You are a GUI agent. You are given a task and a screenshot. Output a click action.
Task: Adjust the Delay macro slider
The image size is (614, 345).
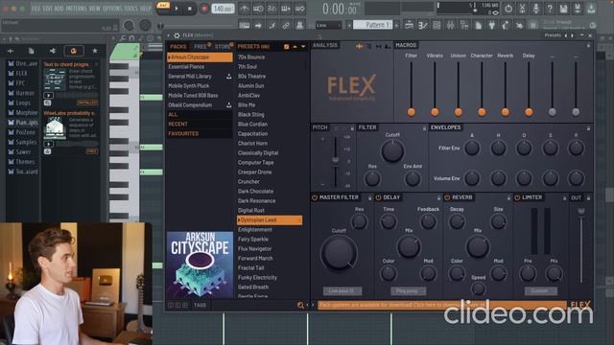click(x=529, y=112)
